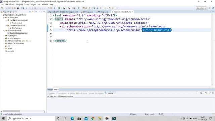
Task: Collapse the src/main/java folder
Action: [x=4, y=17]
